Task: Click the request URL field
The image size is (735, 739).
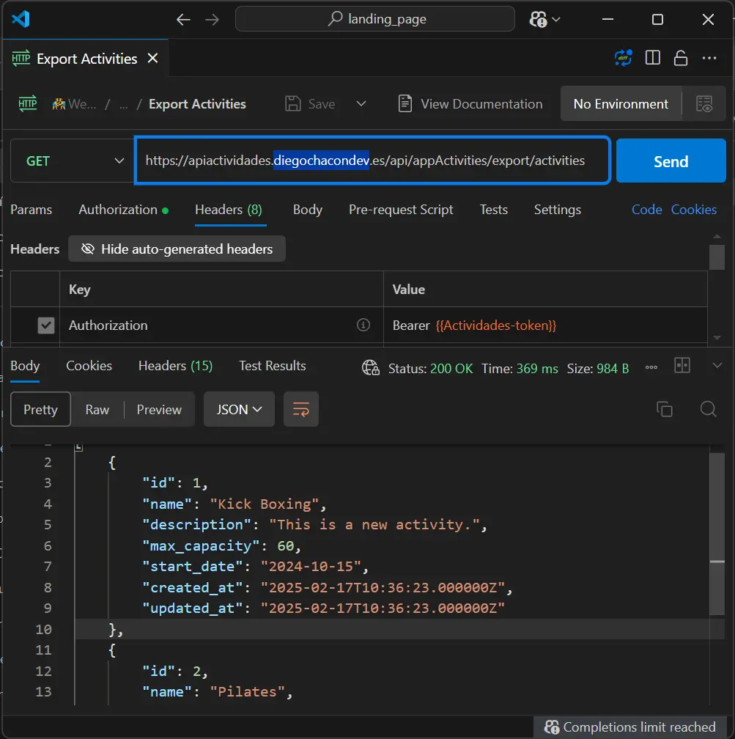Action: 372,161
